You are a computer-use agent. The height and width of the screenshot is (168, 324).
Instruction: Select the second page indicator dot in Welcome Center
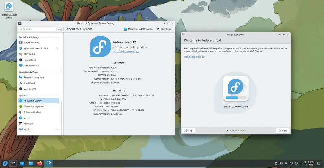(230, 131)
